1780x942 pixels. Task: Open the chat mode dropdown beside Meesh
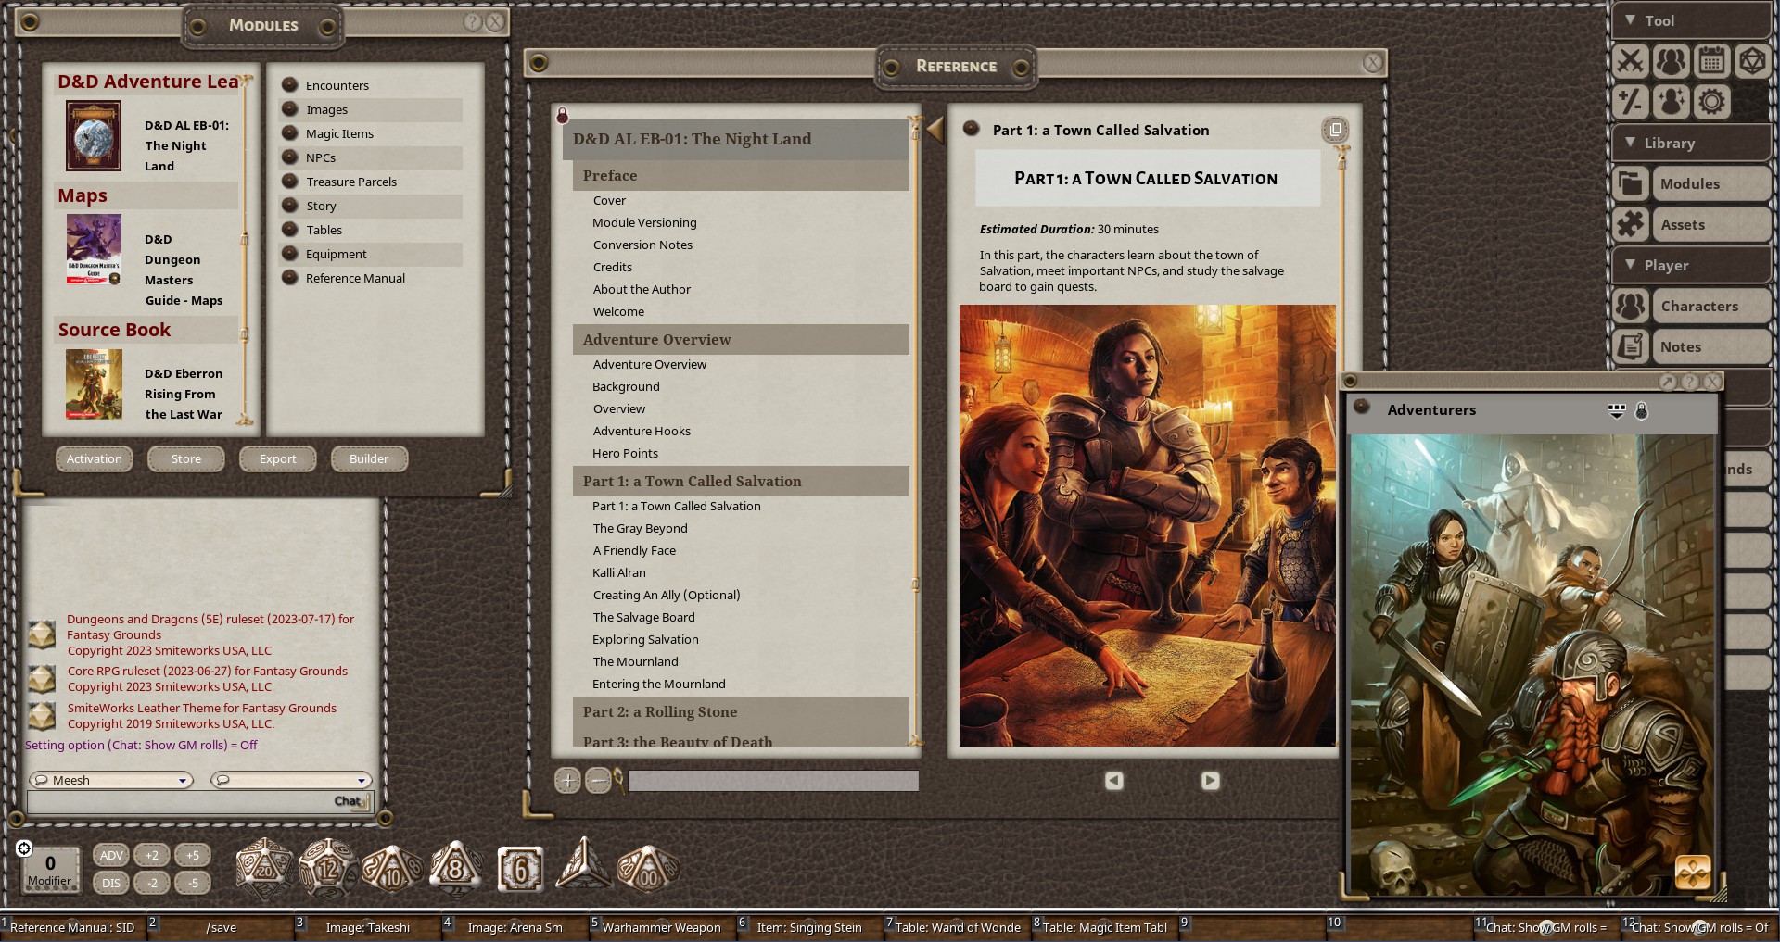point(291,780)
